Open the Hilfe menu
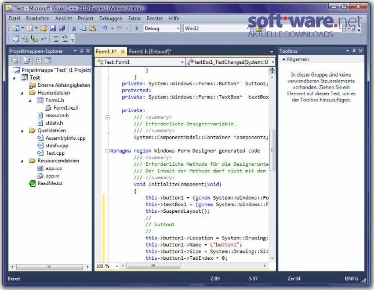Viewport: 374px width, 290px height. point(173,19)
